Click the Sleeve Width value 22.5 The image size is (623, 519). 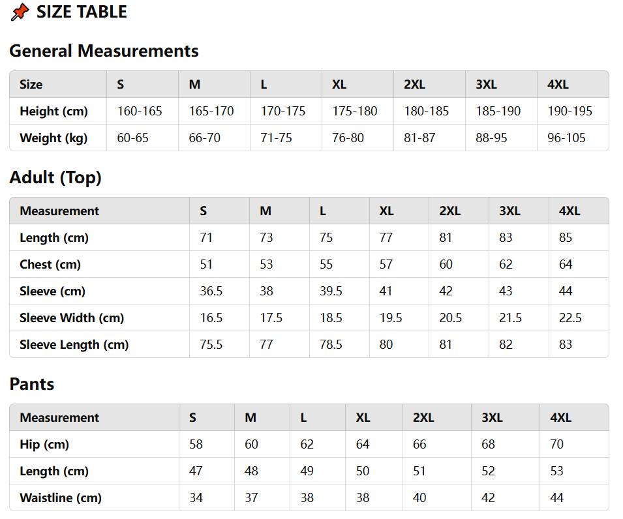click(570, 318)
